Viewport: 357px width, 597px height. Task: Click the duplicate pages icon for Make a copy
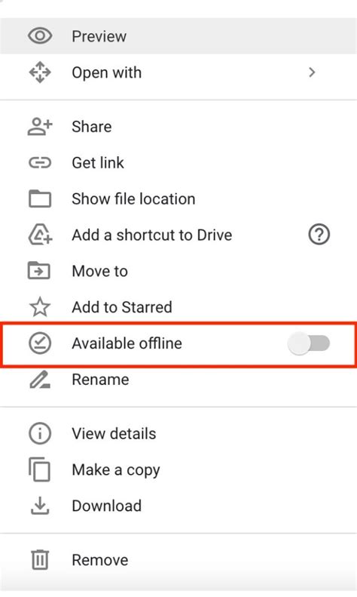39,469
